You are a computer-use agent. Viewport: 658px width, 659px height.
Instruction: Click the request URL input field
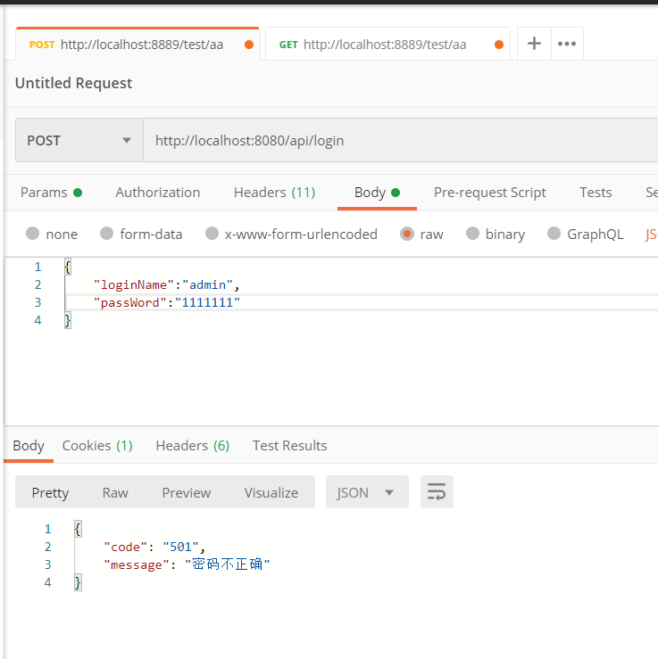pyautogui.click(x=401, y=140)
